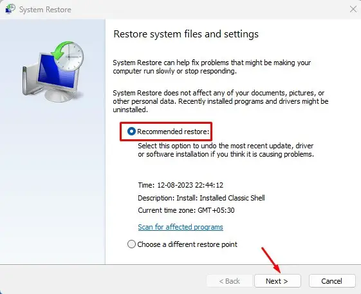The width and height of the screenshot is (361, 294).
Task: Click the clock in the restore illustration
Action: click(69, 56)
